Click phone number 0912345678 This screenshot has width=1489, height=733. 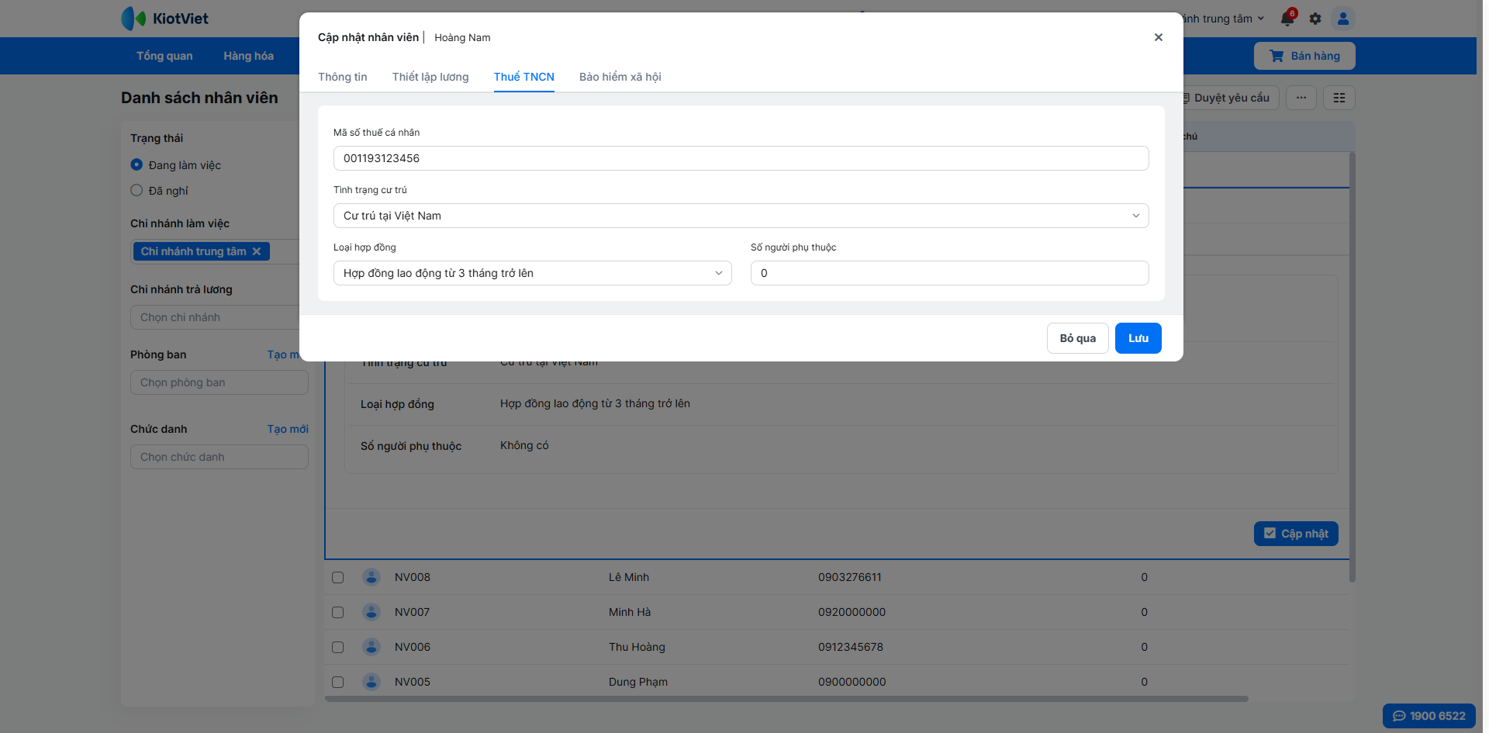[x=851, y=647]
